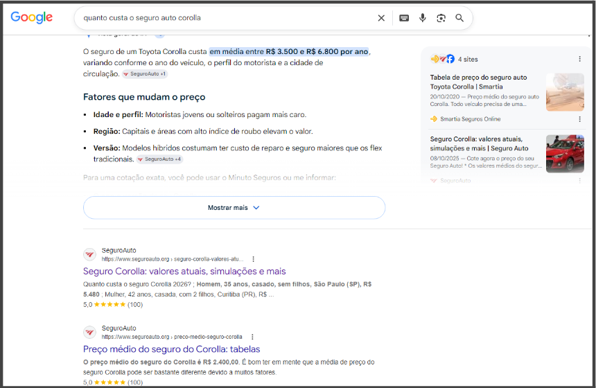Click the three site icons beside 4 sites
This screenshot has width=596, height=388.
442,59
